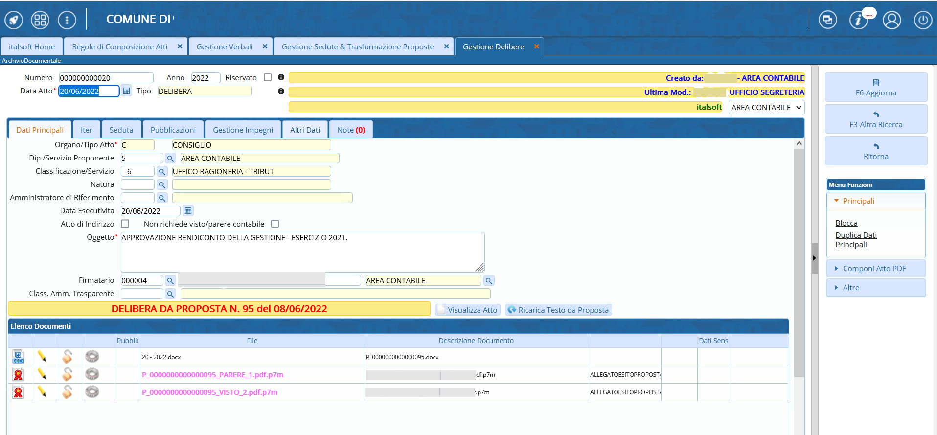The width and height of the screenshot is (937, 435).
Task: Open the apps grid menu icon
Action: tap(40, 20)
